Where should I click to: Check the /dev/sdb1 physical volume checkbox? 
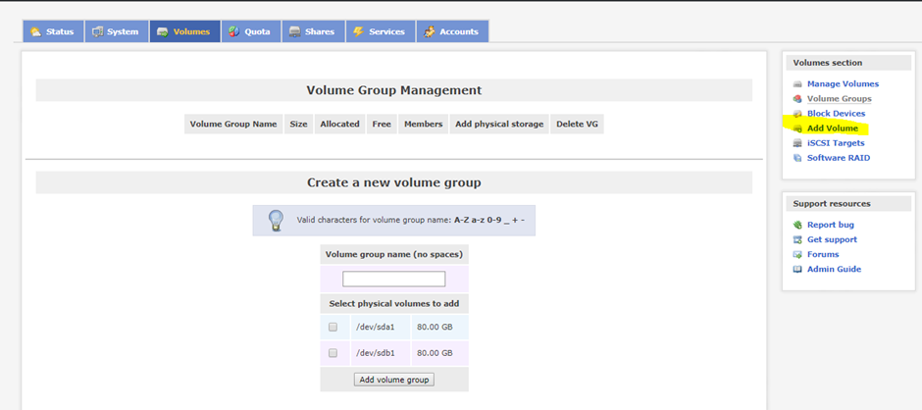tap(333, 353)
